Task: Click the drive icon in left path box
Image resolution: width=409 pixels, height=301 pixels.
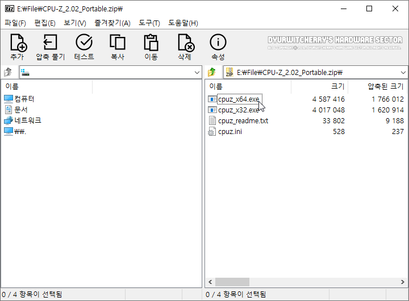Action: (x=25, y=72)
